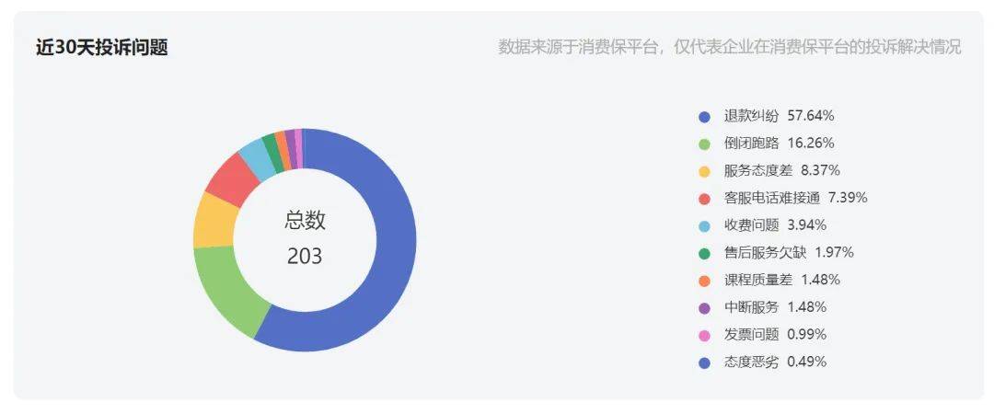Select the 退款纠纷 57.64% legend text

pyautogui.click(x=780, y=117)
